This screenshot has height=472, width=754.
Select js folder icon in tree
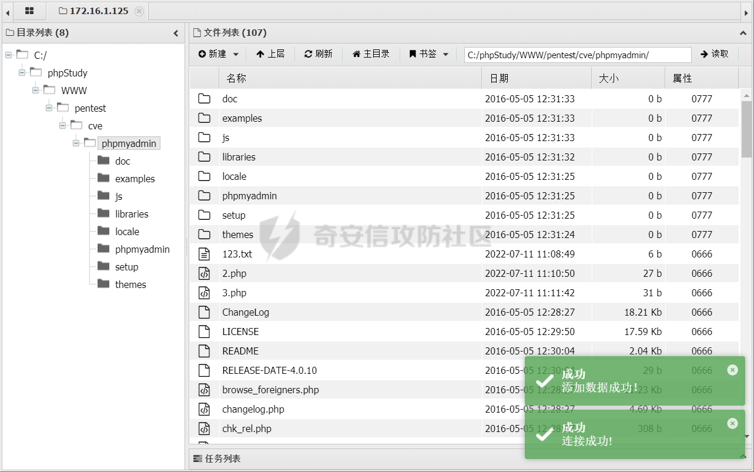tap(104, 196)
